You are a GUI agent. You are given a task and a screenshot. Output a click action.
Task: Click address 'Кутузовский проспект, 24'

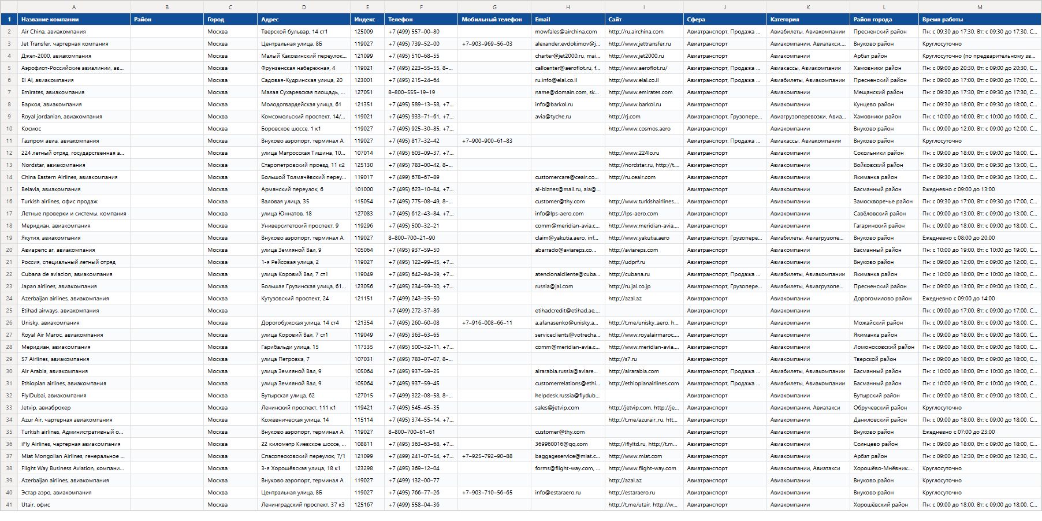click(x=304, y=299)
